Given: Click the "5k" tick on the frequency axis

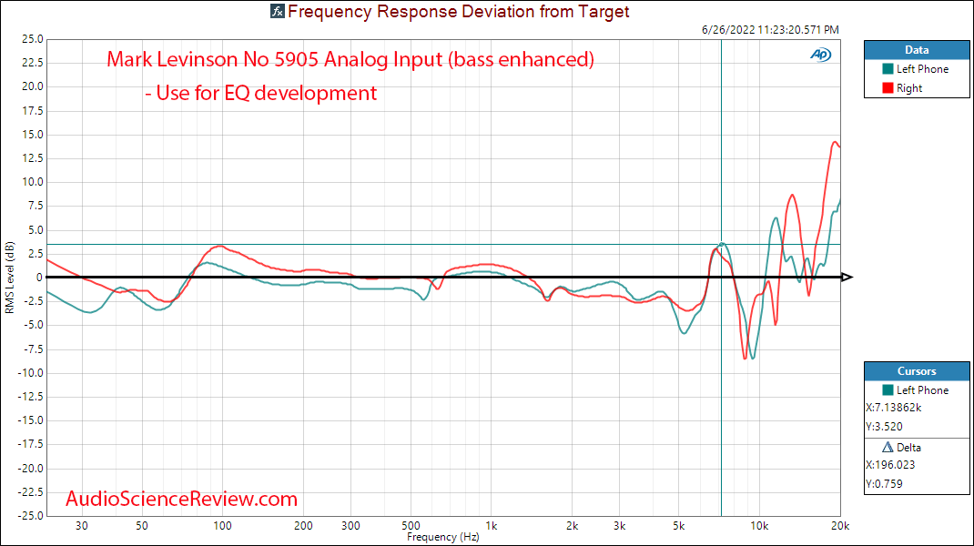Looking at the screenshot, I should coord(678,525).
